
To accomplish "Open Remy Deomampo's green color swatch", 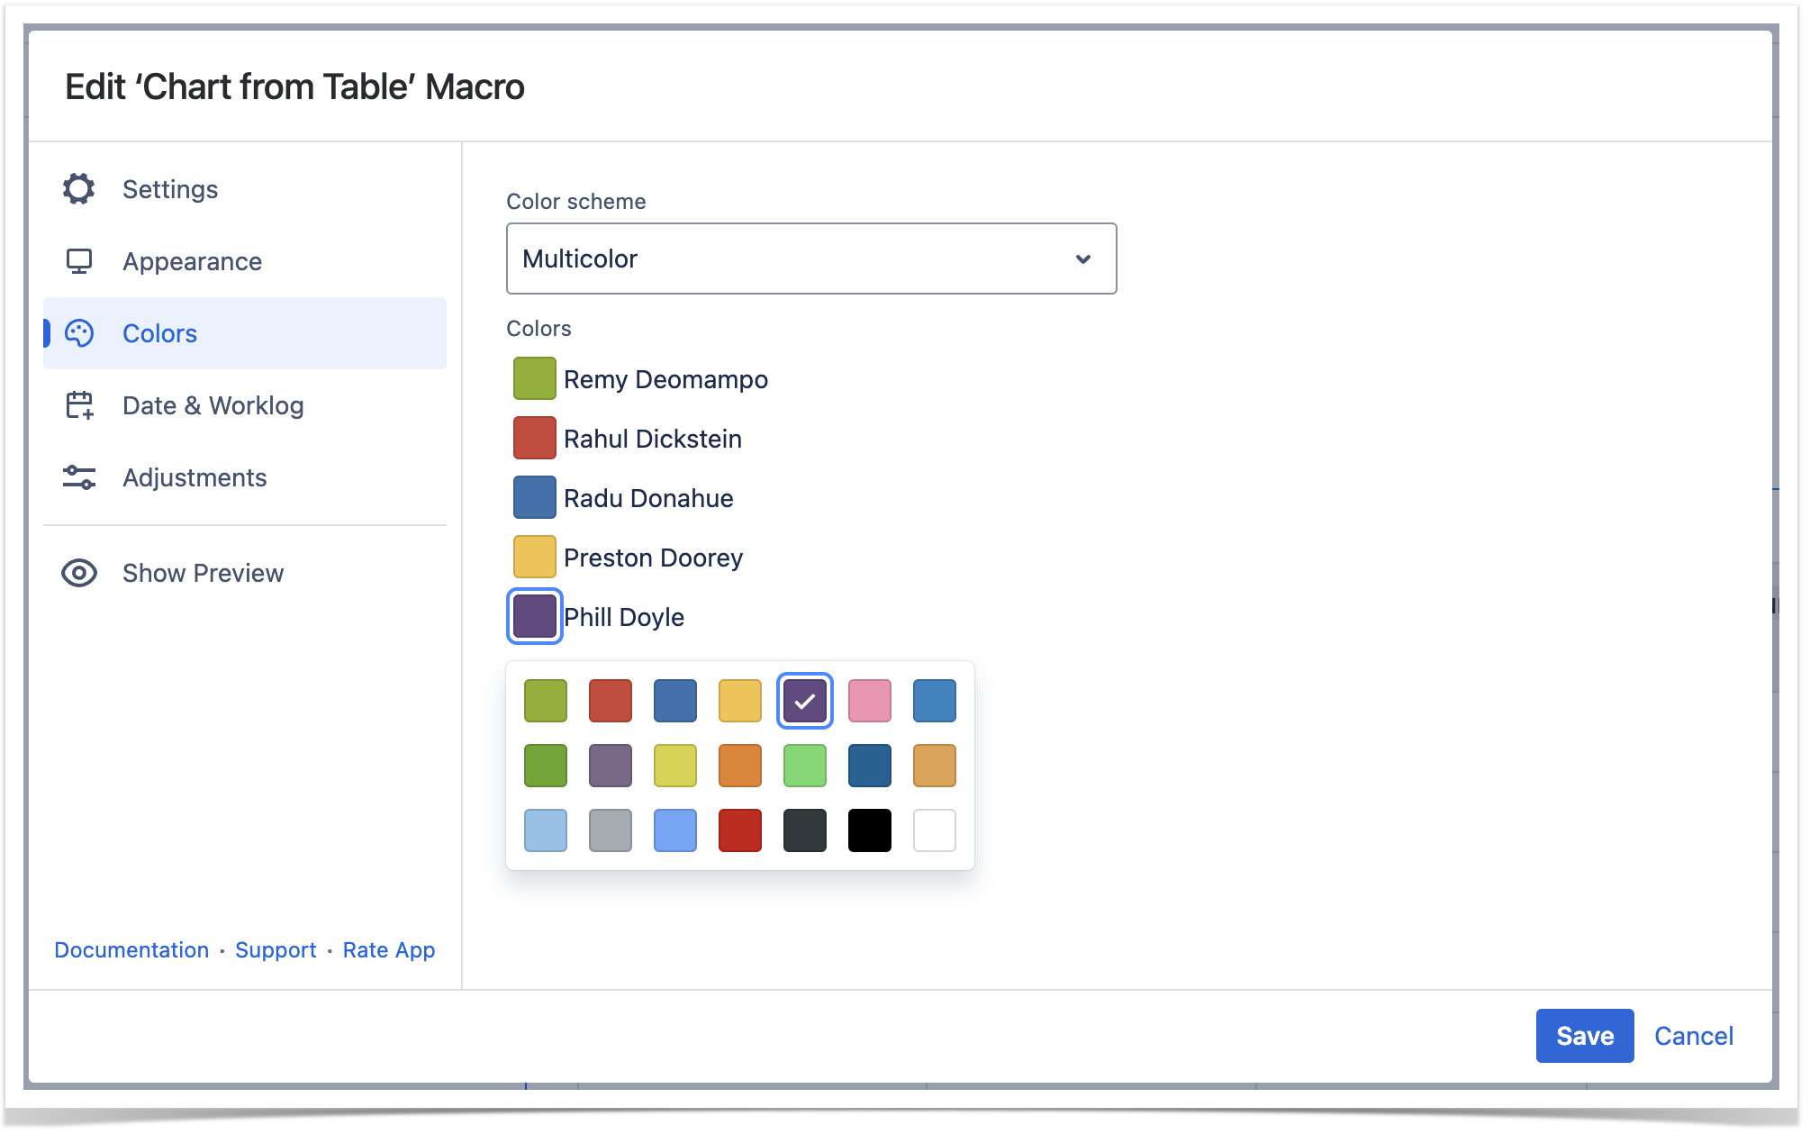I will [534, 378].
